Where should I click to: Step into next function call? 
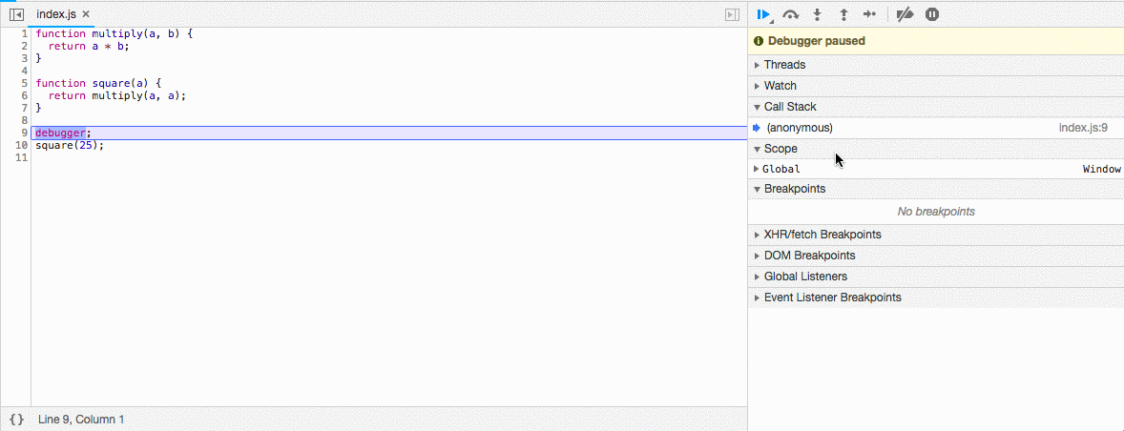(817, 14)
